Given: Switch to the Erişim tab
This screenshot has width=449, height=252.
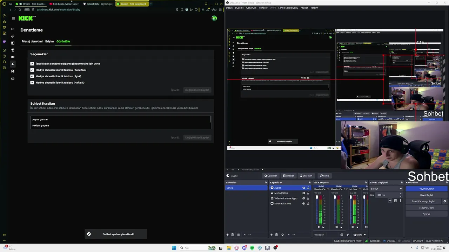Looking at the screenshot, I should click(49, 41).
